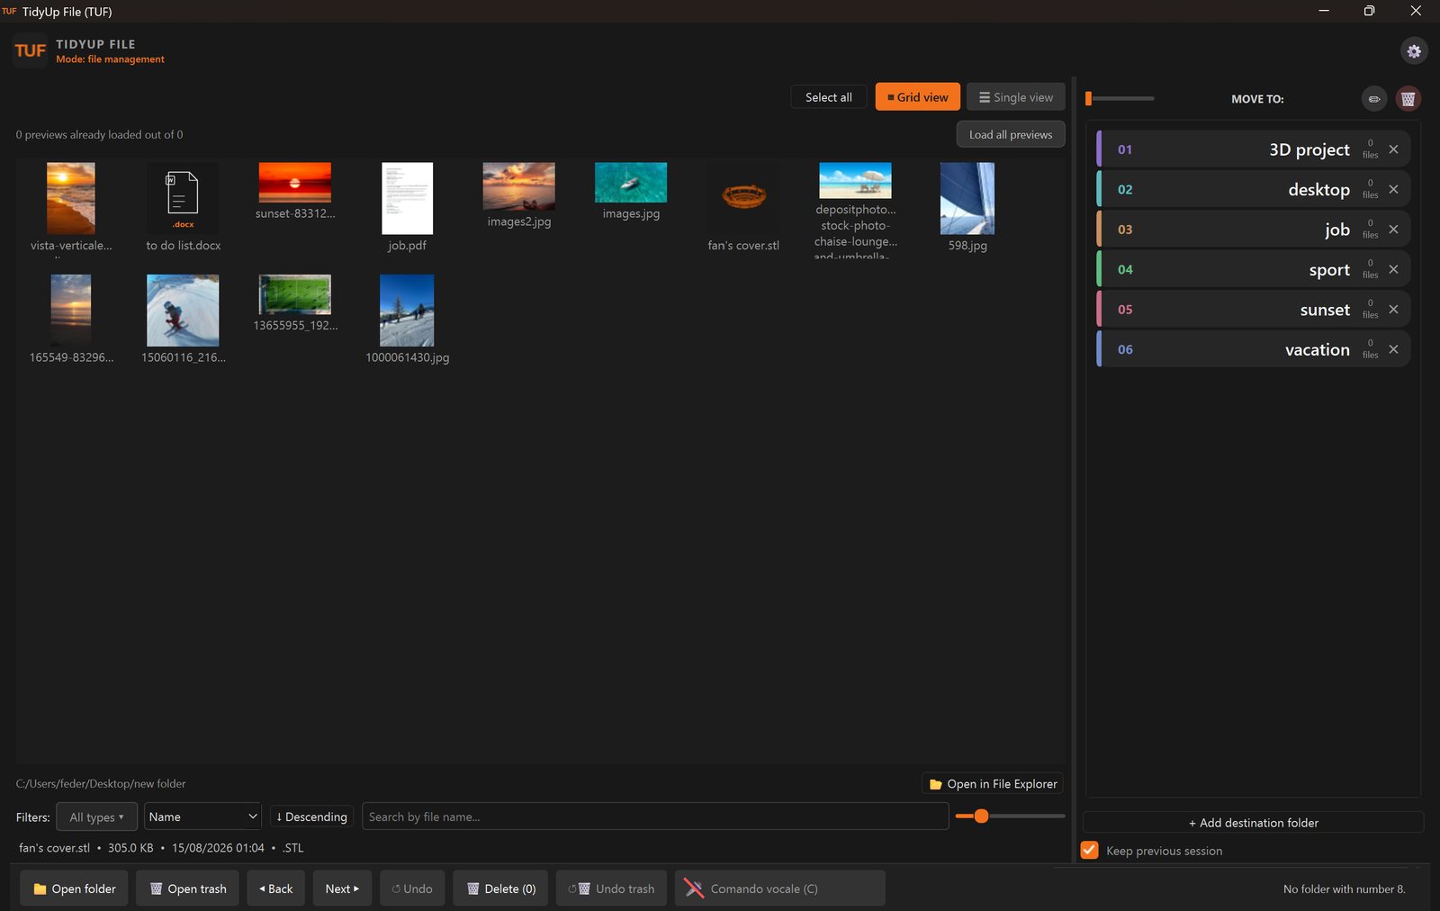
Task: Click the TUF application logo
Action: coord(30,50)
